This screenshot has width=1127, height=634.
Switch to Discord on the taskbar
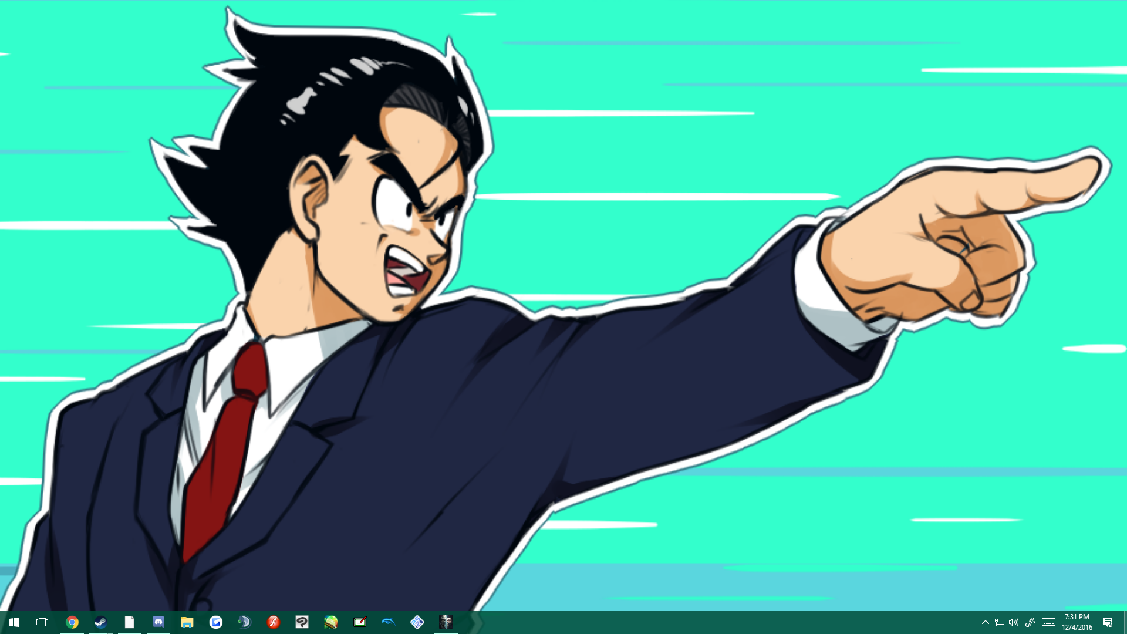click(158, 622)
